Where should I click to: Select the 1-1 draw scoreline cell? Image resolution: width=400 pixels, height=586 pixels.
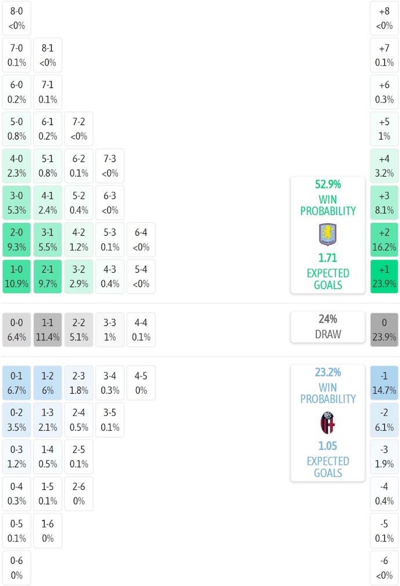(48, 330)
